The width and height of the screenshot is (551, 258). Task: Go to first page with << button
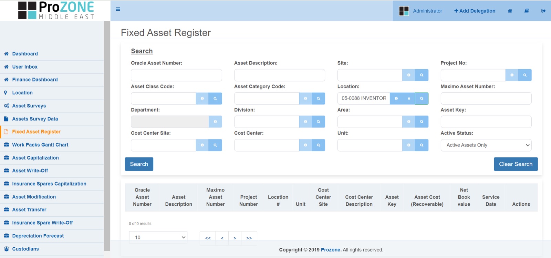tap(208, 238)
